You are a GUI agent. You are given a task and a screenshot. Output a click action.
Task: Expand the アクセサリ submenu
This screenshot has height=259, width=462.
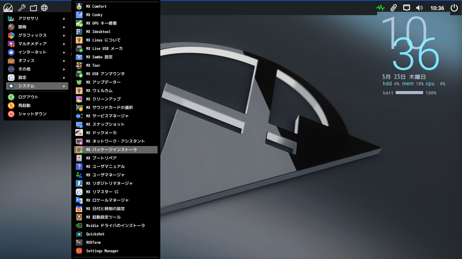coord(37,19)
